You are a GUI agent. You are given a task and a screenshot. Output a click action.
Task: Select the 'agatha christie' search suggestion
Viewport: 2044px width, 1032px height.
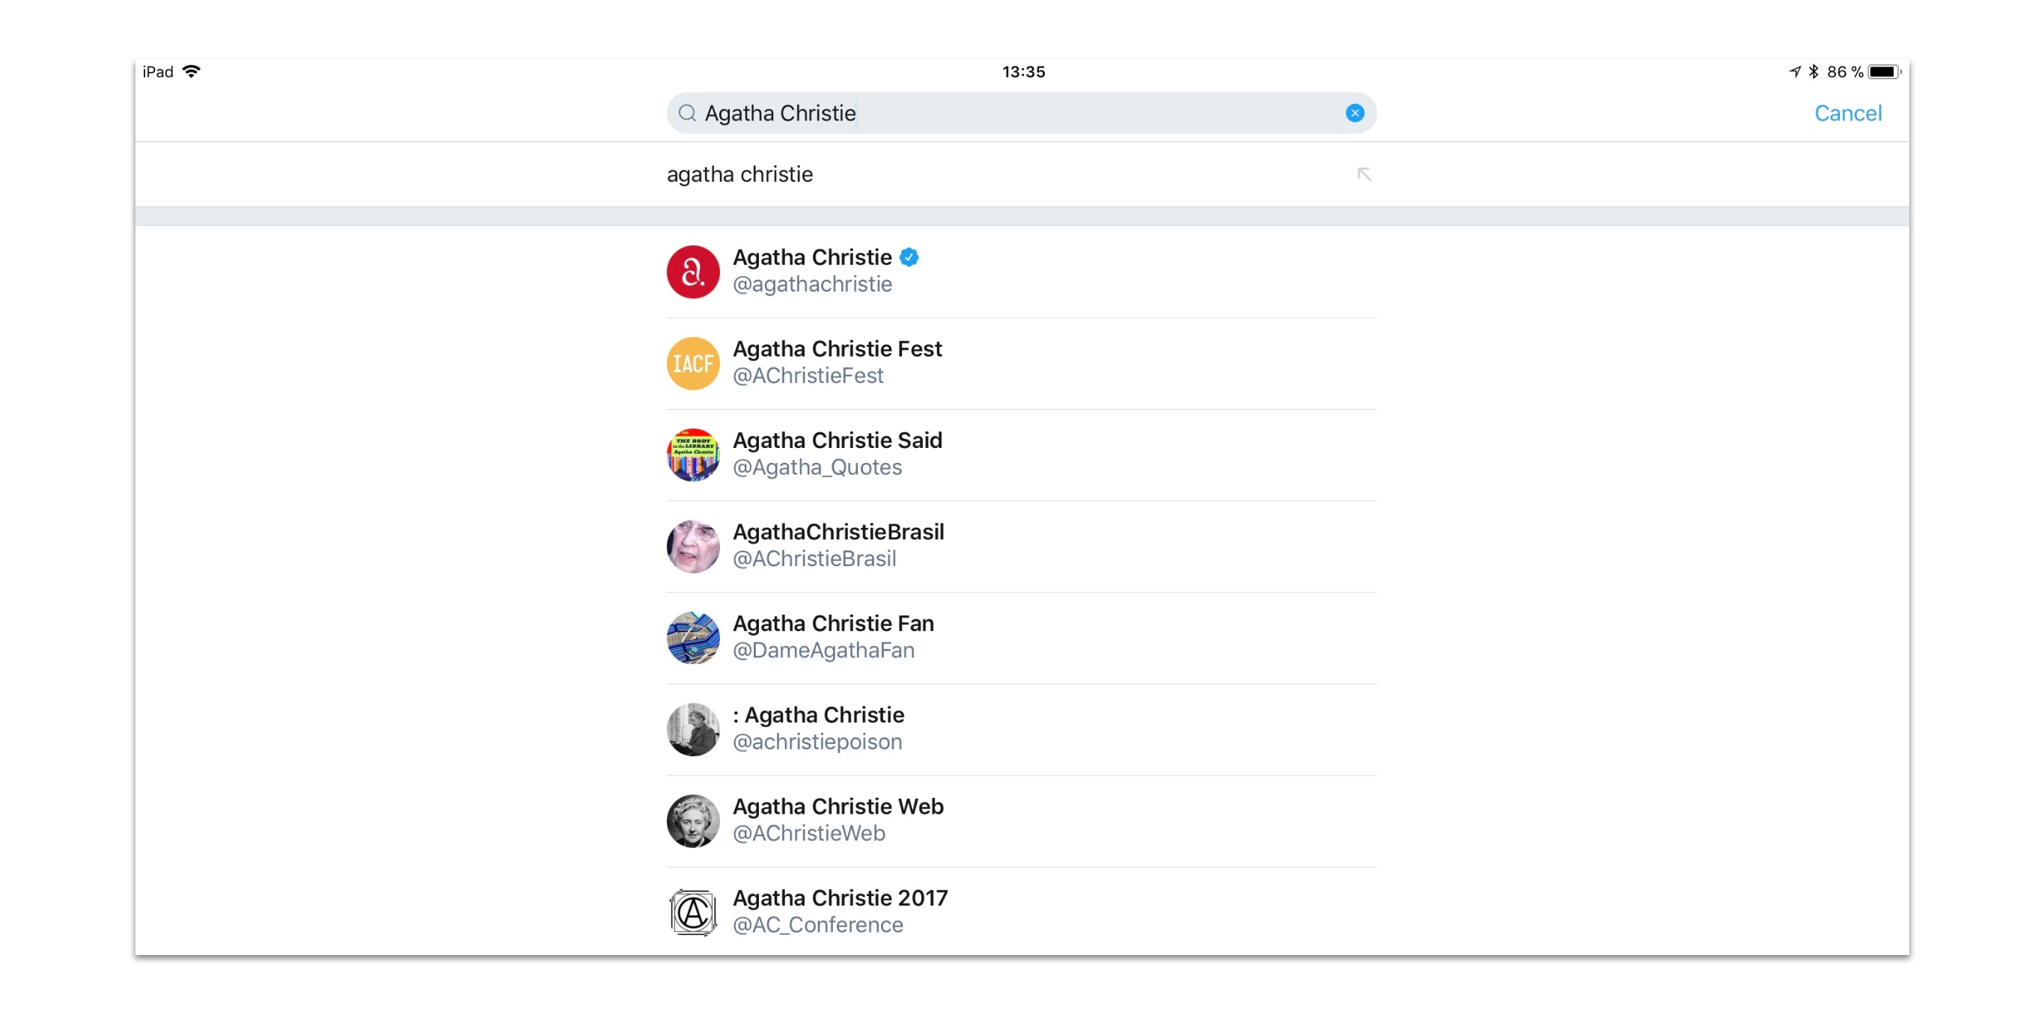pyautogui.click(x=1021, y=174)
